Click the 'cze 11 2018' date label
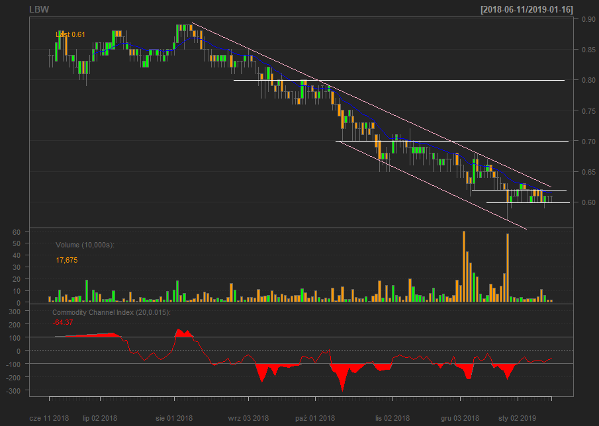599x426 pixels. 49,418
